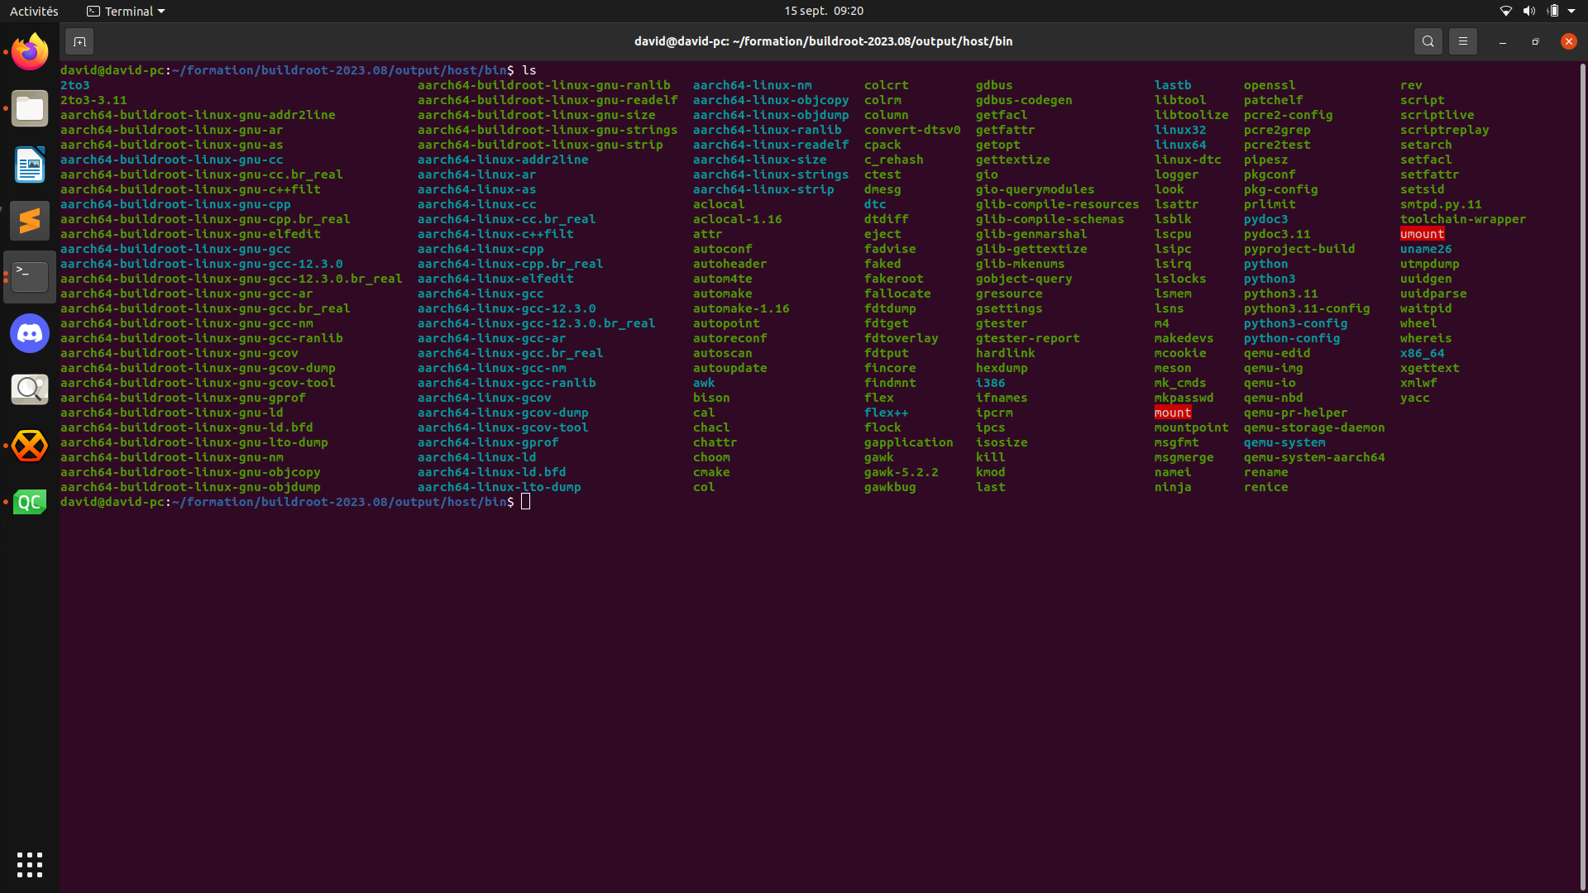
Task: Click the aarch64-linux-lto-dump entry
Action: tap(499, 487)
